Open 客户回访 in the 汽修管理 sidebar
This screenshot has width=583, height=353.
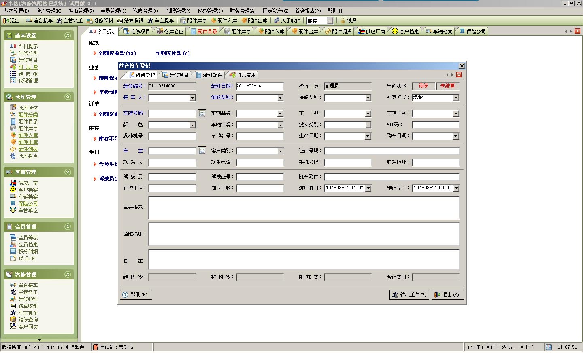coord(24,327)
